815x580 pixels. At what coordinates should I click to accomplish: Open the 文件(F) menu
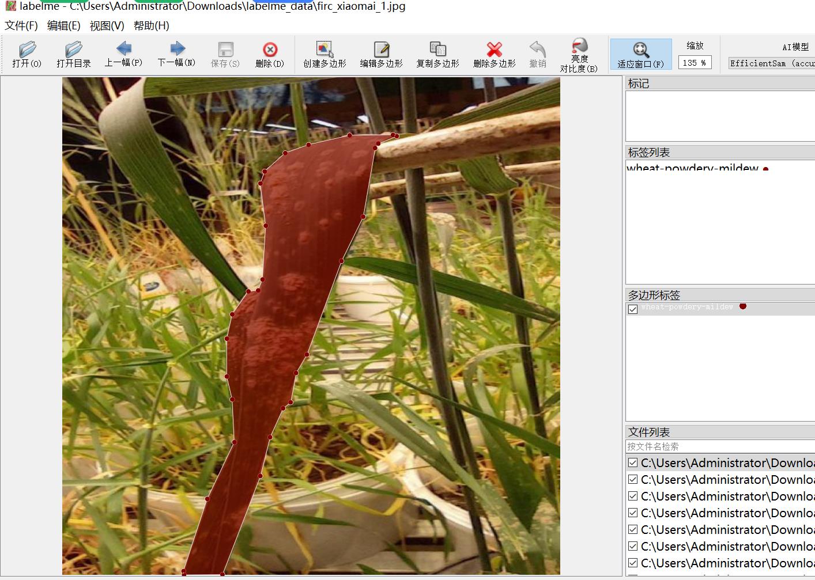click(x=21, y=25)
